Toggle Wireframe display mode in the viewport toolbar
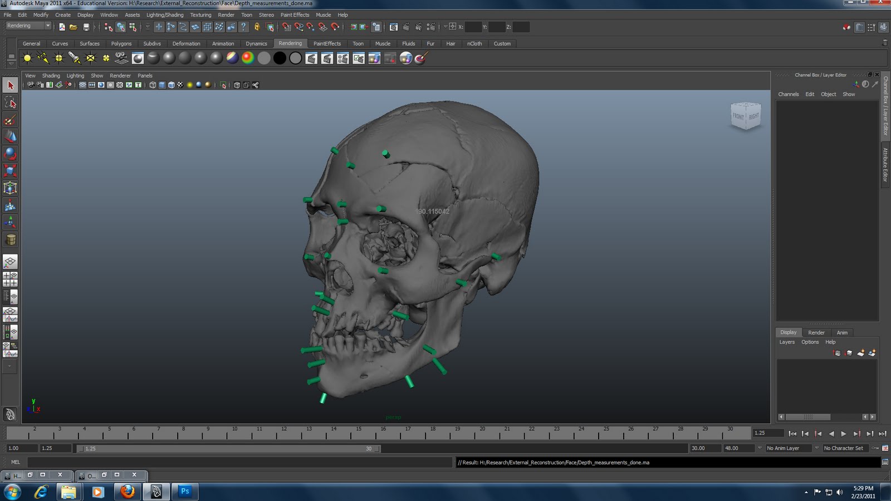Screen dimensions: 891x501 coord(151,85)
